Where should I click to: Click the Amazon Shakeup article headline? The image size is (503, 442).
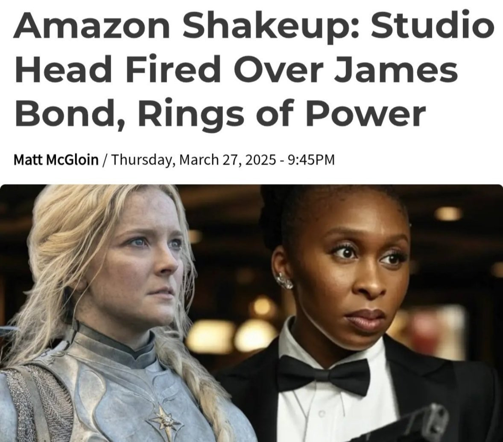tap(254, 70)
